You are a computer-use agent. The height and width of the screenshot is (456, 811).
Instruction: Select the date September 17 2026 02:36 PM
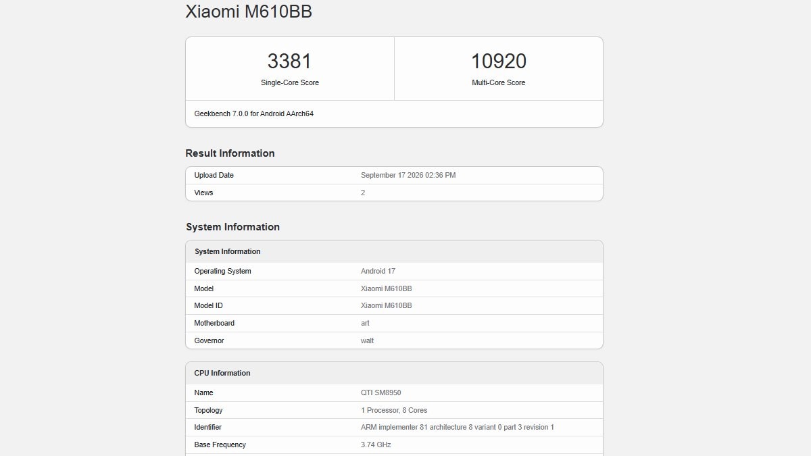(x=408, y=175)
